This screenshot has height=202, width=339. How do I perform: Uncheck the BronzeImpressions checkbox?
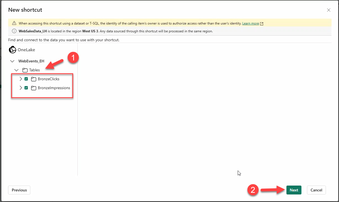coord(26,88)
